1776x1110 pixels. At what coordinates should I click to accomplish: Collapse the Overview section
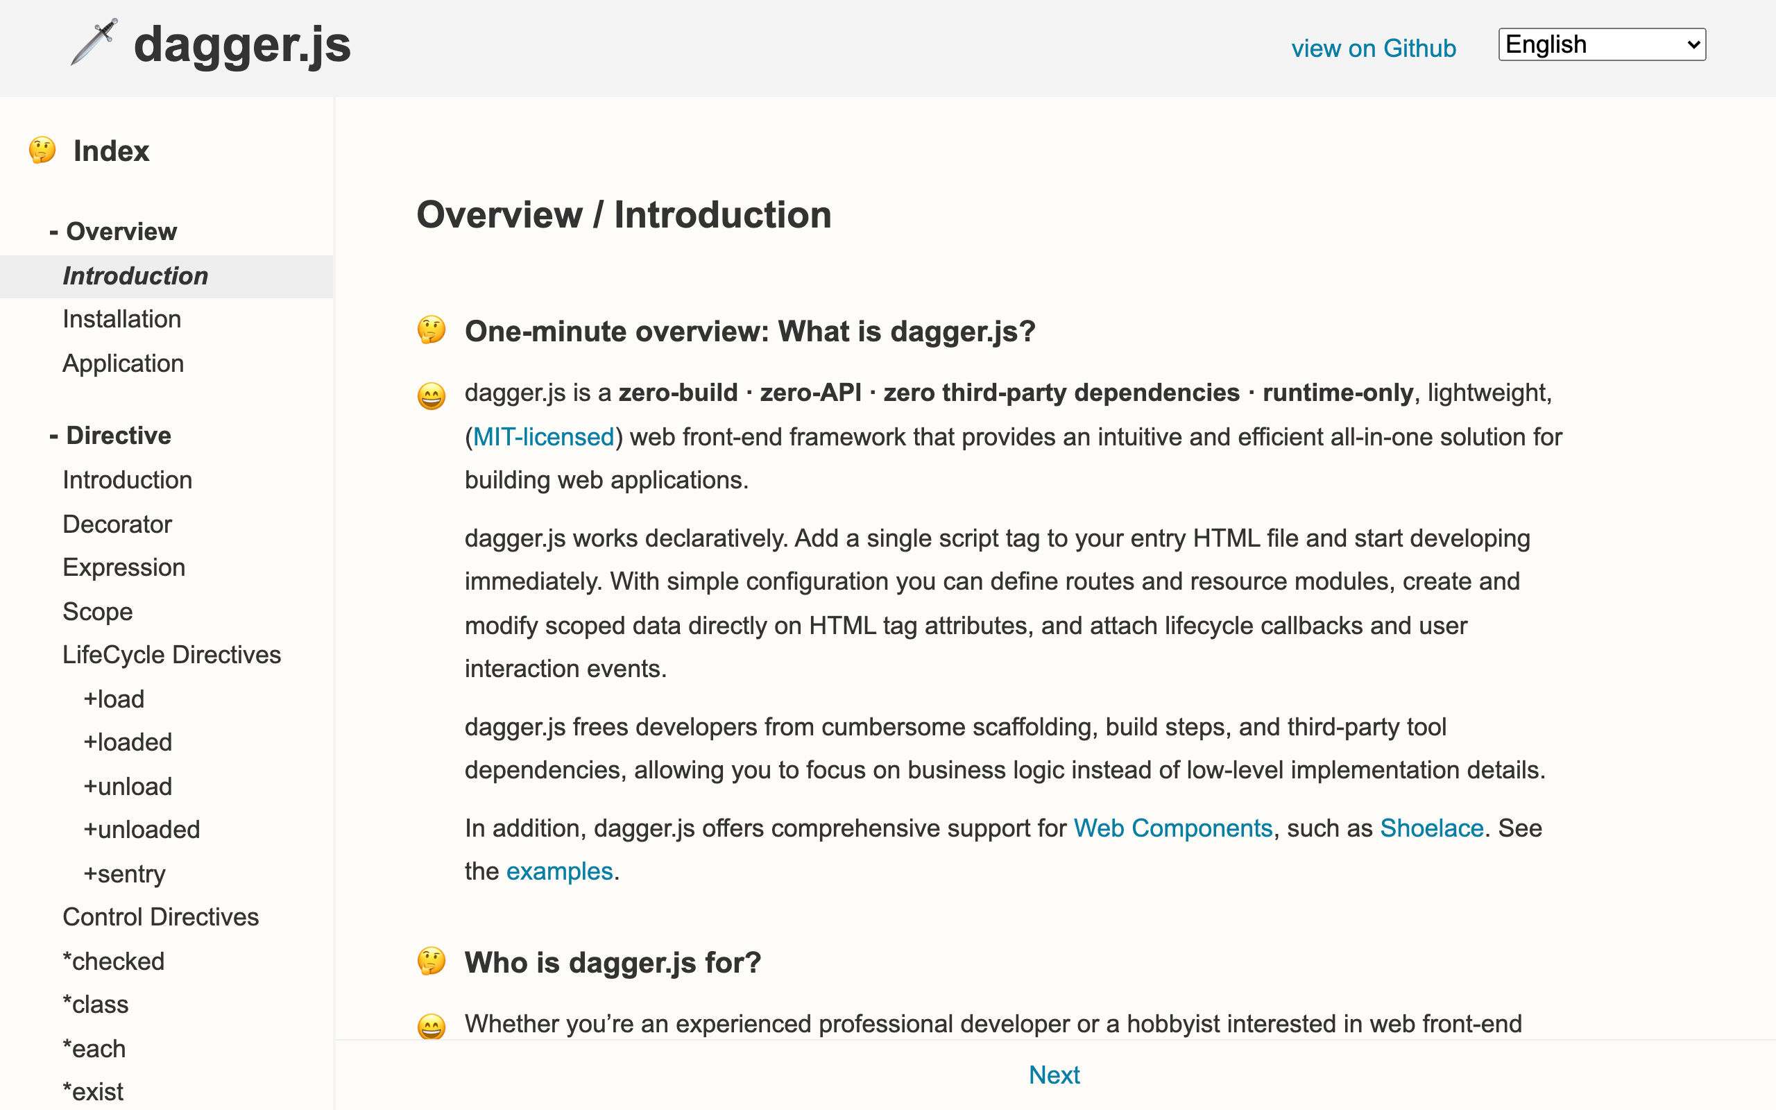(x=113, y=231)
